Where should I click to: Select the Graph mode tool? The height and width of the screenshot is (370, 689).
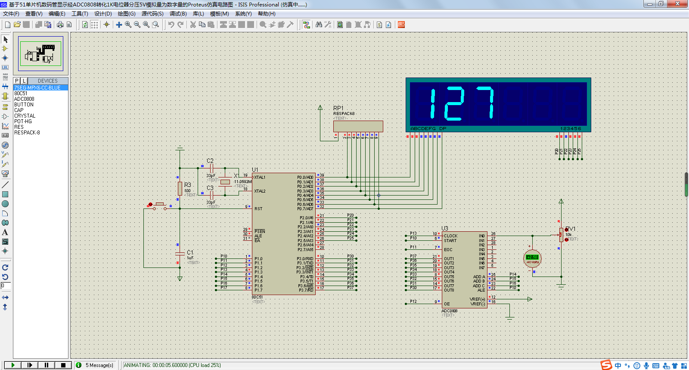click(x=5, y=126)
